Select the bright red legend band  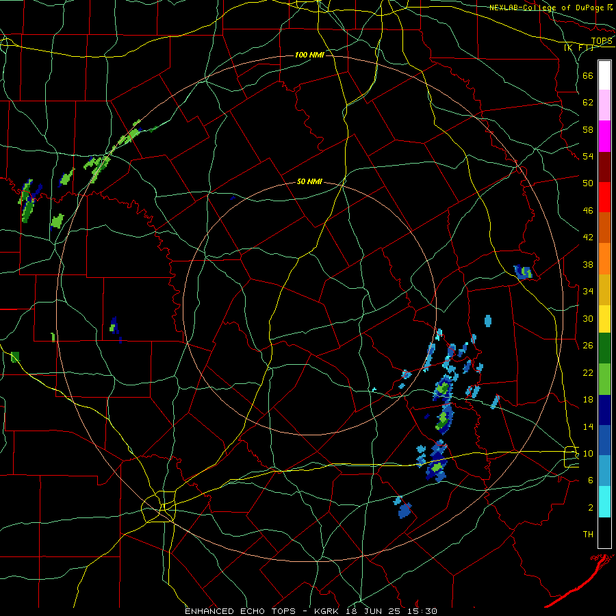coord(604,197)
